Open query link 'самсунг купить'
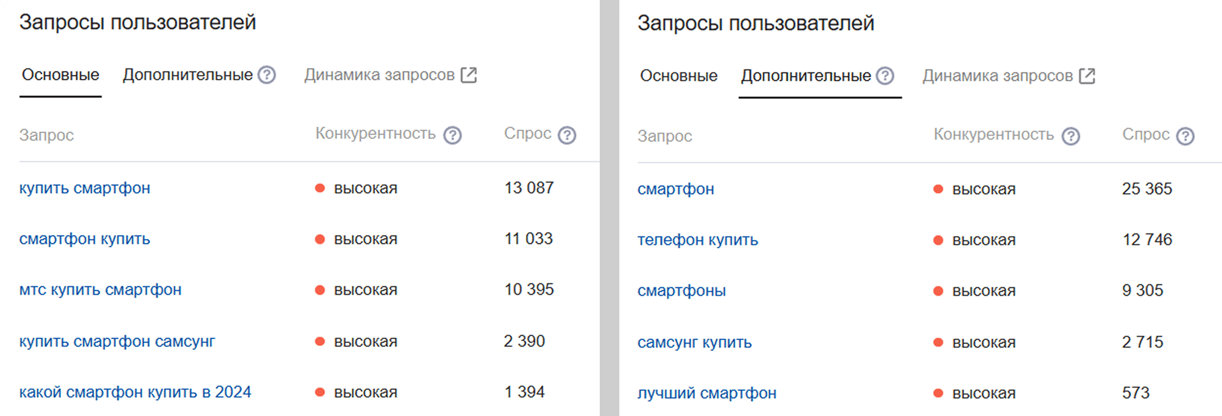 pyautogui.click(x=694, y=342)
